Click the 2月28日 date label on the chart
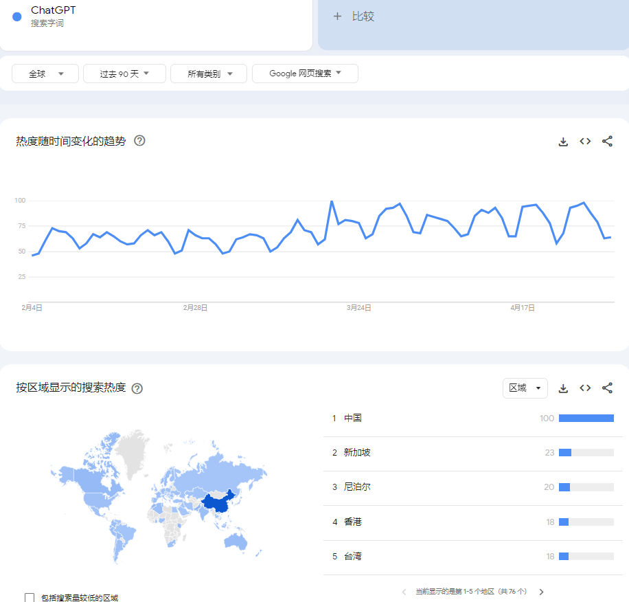 coord(195,308)
